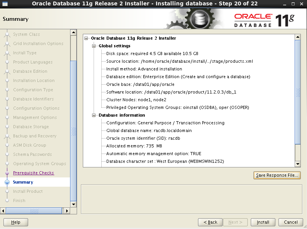The height and width of the screenshot is (229, 307).
Task: Select the 'Source location' tree row
Action: coord(180,61)
